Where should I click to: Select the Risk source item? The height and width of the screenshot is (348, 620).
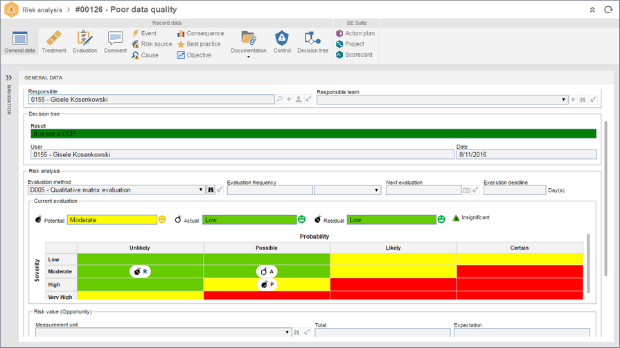pos(152,44)
